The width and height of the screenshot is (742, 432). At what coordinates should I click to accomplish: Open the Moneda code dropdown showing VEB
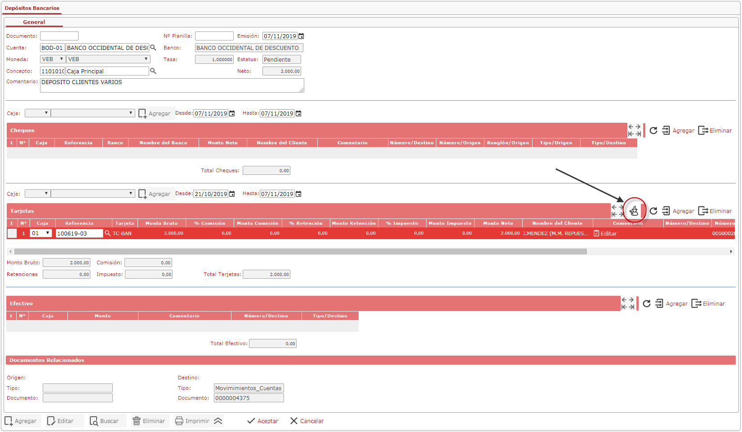pyautogui.click(x=53, y=59)
